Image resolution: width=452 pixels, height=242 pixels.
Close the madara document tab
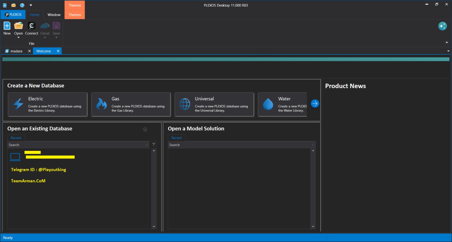pyautogui.click(x=29, y=51)
